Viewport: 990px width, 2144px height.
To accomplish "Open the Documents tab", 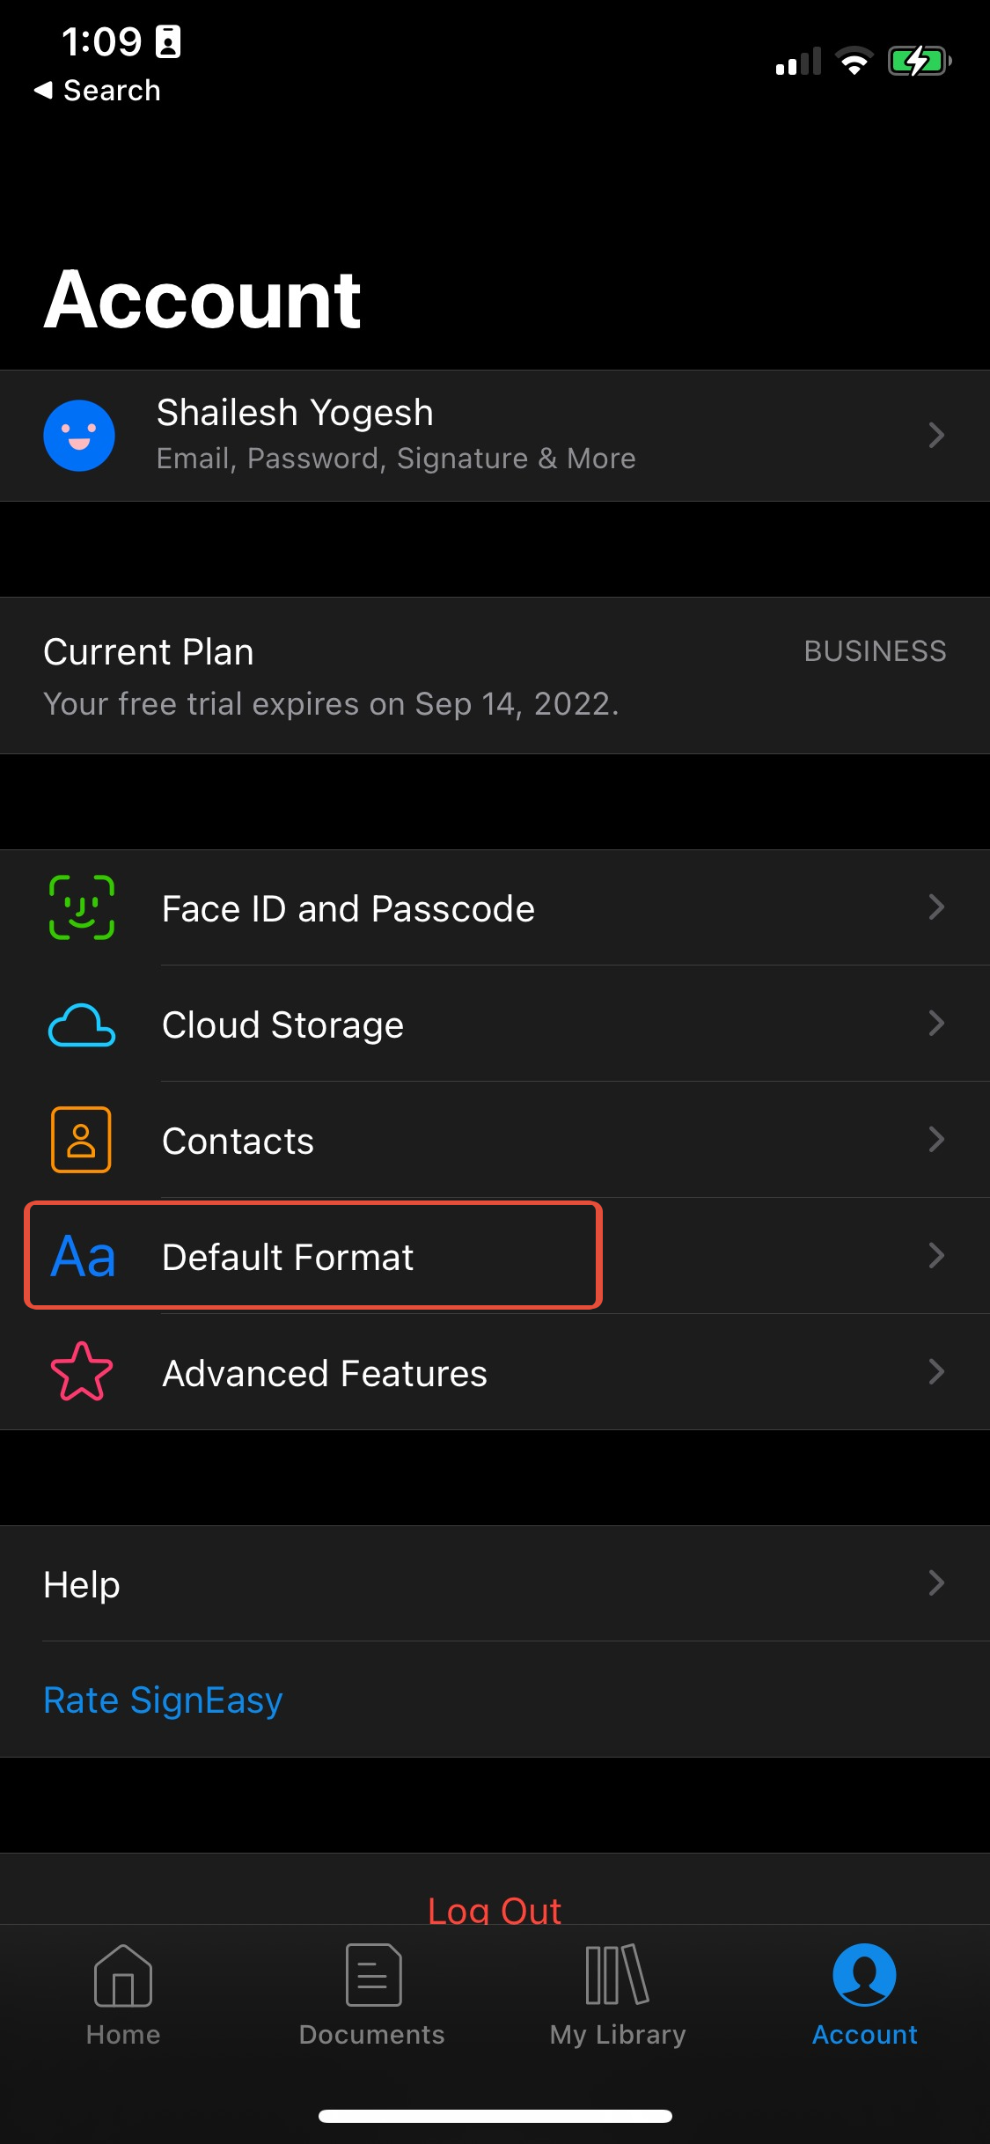I will pyautogui.click(x=372, y=1995).
